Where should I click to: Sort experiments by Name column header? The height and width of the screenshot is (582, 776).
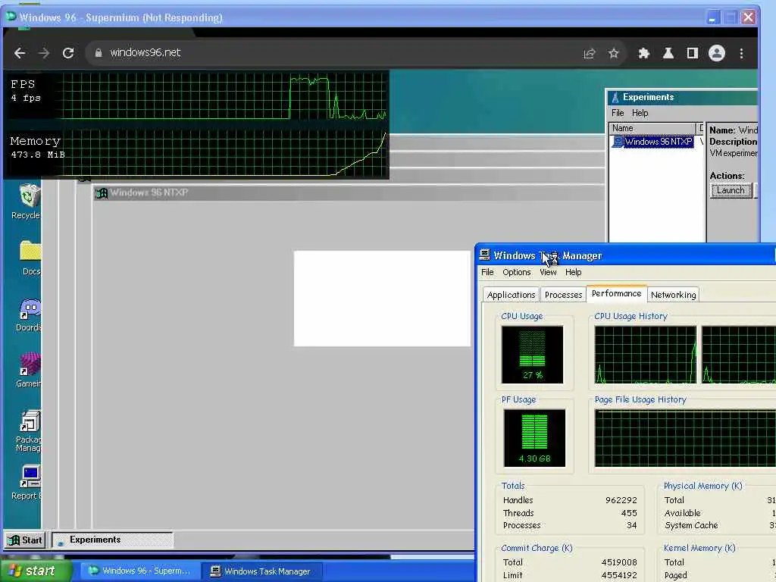[652, 128]
